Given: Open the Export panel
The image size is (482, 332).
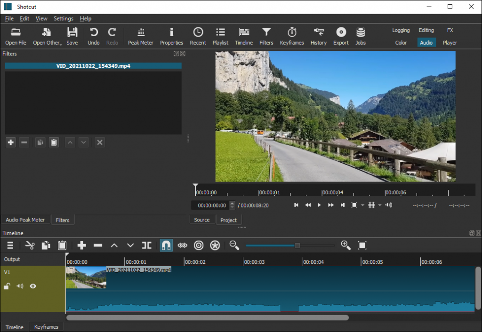Looking at the screenshot, I should click(340, 35).
